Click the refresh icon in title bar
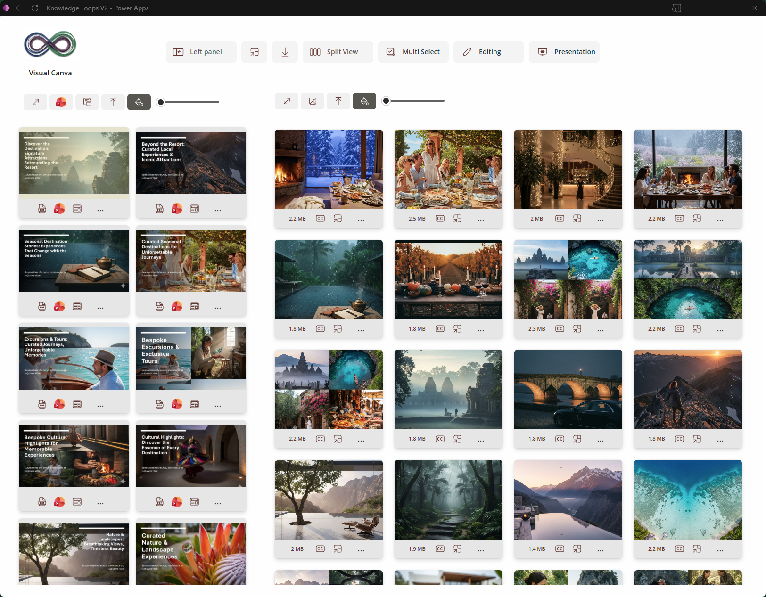 [34, 8]
